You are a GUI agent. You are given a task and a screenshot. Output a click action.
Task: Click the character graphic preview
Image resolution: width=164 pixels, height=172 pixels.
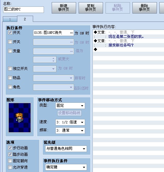pos(19,118)
